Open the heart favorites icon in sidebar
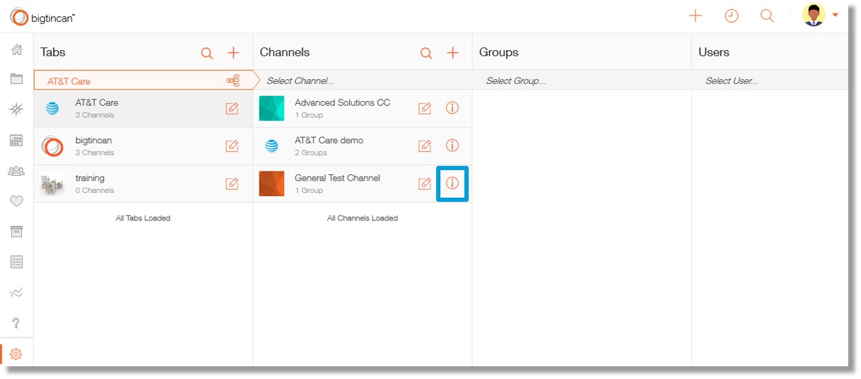This screenshot has height=379, width=861. point(16,201)
